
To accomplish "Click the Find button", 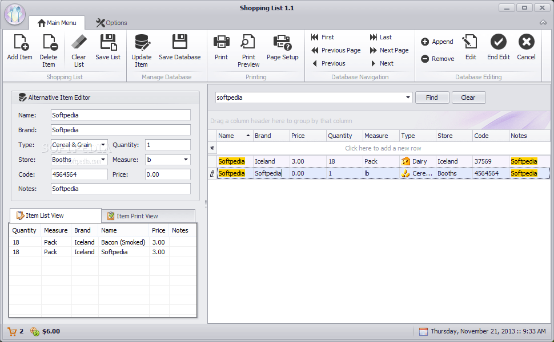I will 432,97.
